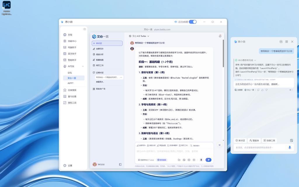Image resolution: width=299 pixels, height=187 pixels.
Task: Click the microphone icon in 文心一言 input
Action: (x=201, y=160)
